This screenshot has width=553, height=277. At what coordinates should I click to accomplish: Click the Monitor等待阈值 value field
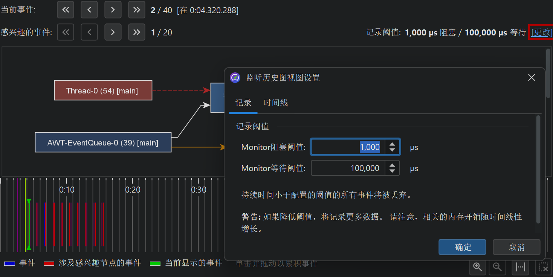tap(348, 168)
